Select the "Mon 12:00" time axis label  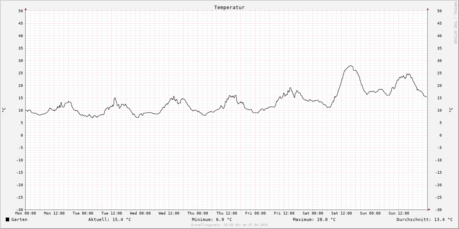pos(54,213)
